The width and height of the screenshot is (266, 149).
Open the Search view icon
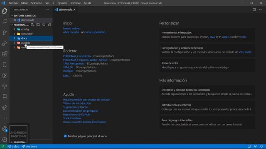pos(5,22)
